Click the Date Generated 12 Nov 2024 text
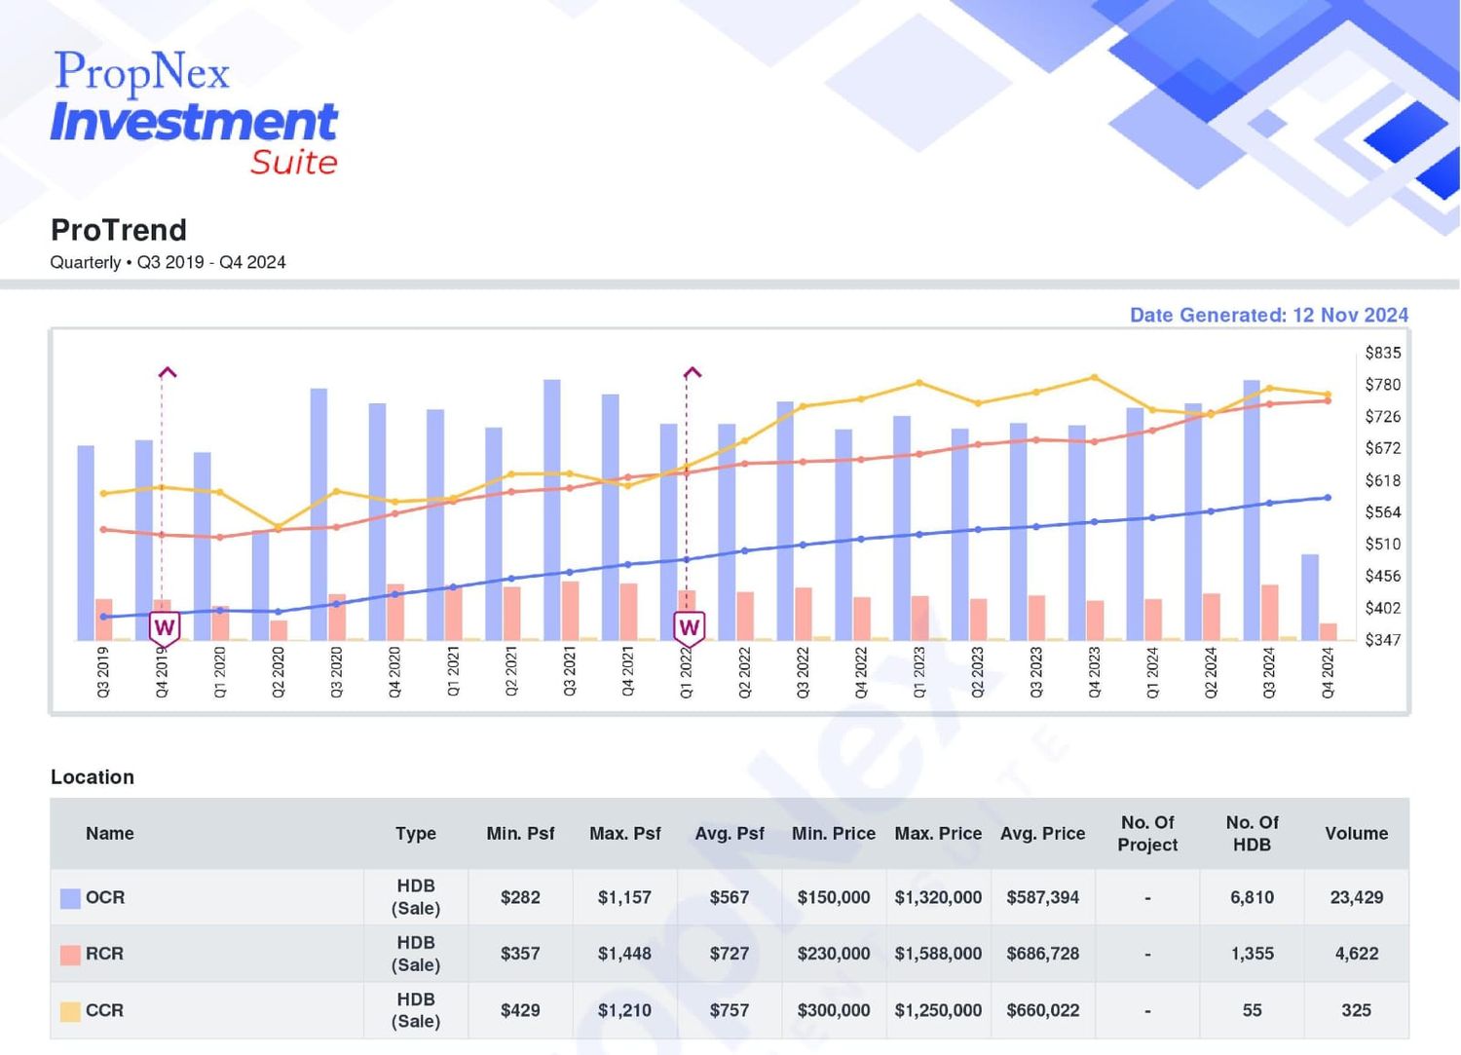The image size is (1461, 1055). click(x=1269, y=315)
